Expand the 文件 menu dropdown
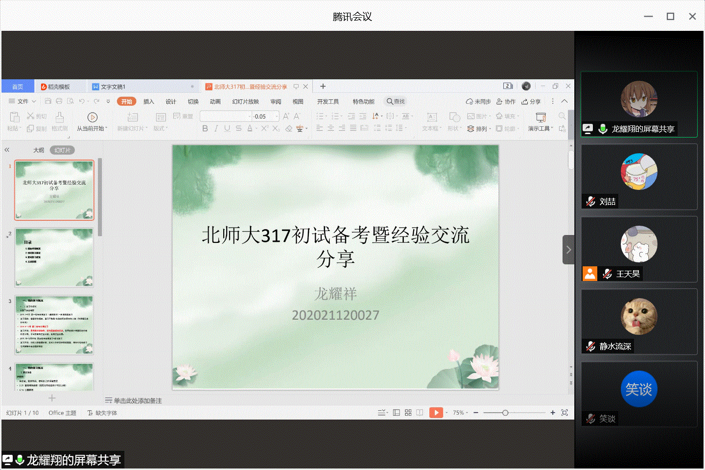This screenshot has height=470, width=705. click(23, 101)
